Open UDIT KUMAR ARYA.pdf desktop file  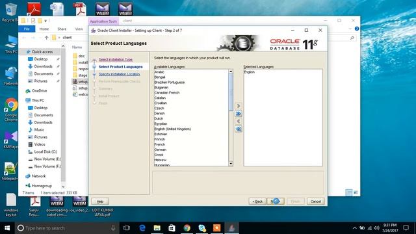pos(103,212)
